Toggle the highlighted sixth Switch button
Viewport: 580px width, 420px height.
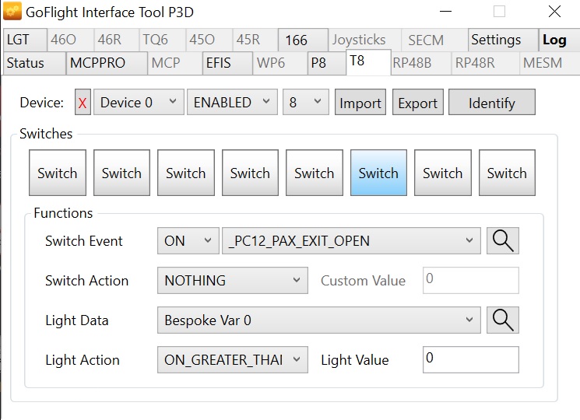[x=378, y=173]
